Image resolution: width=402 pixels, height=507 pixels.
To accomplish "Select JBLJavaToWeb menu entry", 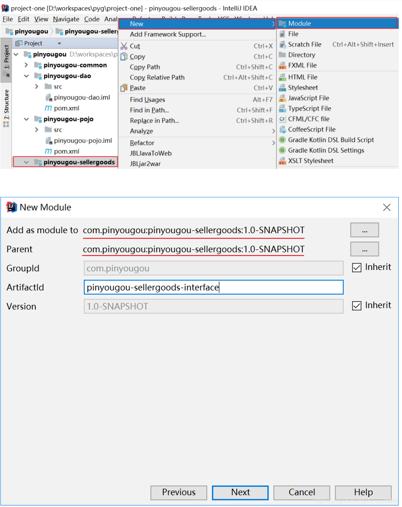I will click(197, 153).
